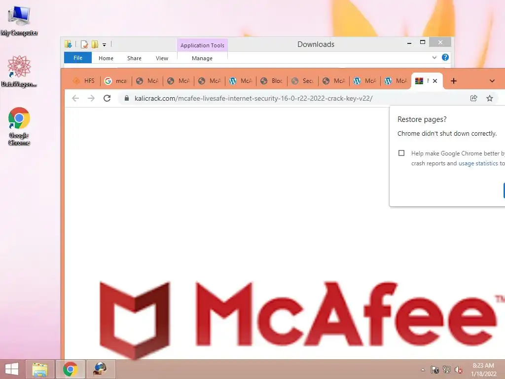Open the Windows Start menu

click(x=12, y=369)
